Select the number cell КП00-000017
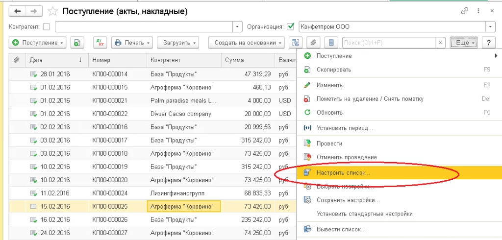 click(x=118, y=140)
